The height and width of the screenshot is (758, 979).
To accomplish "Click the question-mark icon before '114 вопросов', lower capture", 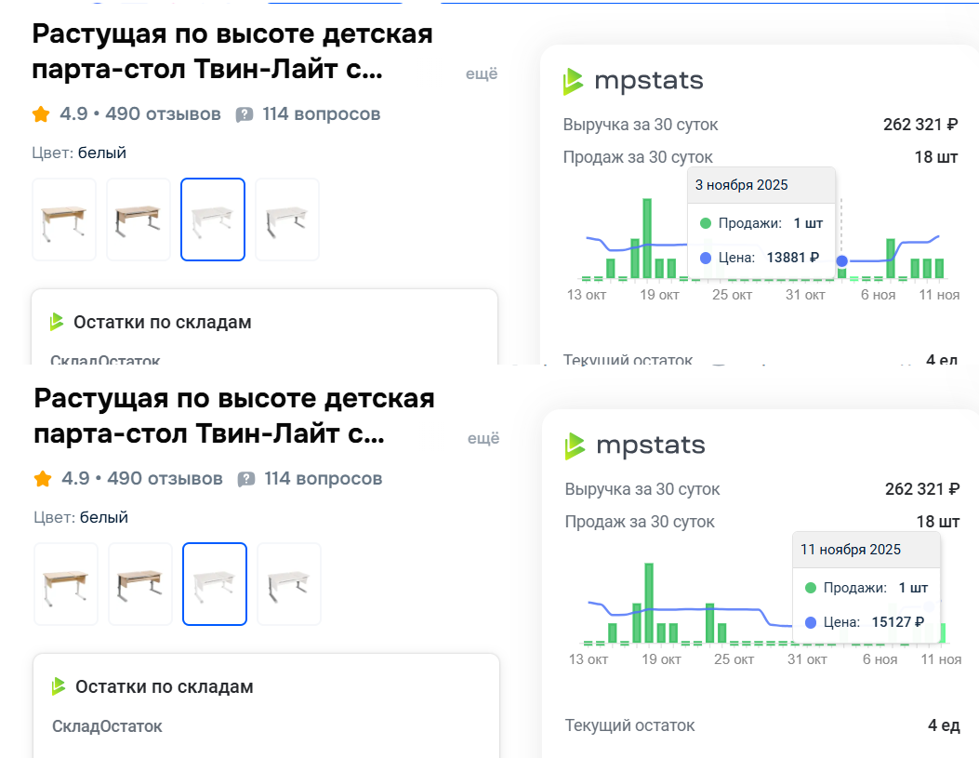I will pyautogui.click(x=246, y=480).
